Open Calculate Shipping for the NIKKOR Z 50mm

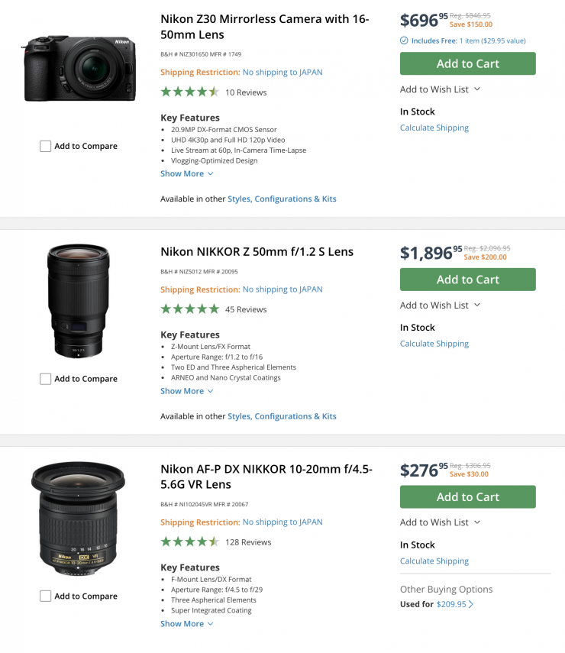pyautogui.click(x=434, y=344)
